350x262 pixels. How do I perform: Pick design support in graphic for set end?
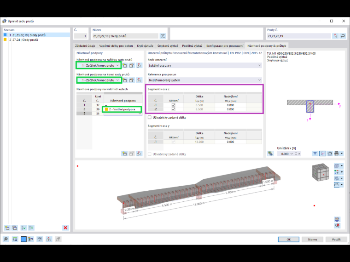pyautogui.click(x=139, y=80)
